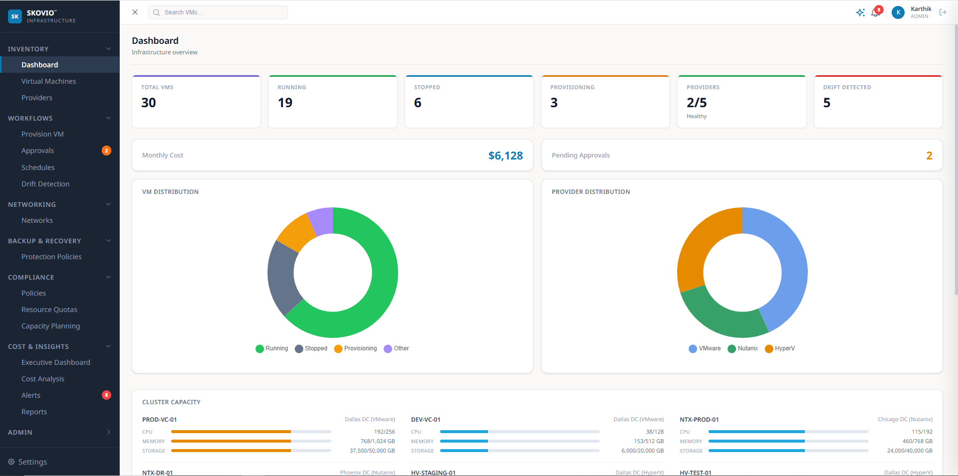
Task: Toggle VMware series in provider legend
Action: click(x=705, y=348)
